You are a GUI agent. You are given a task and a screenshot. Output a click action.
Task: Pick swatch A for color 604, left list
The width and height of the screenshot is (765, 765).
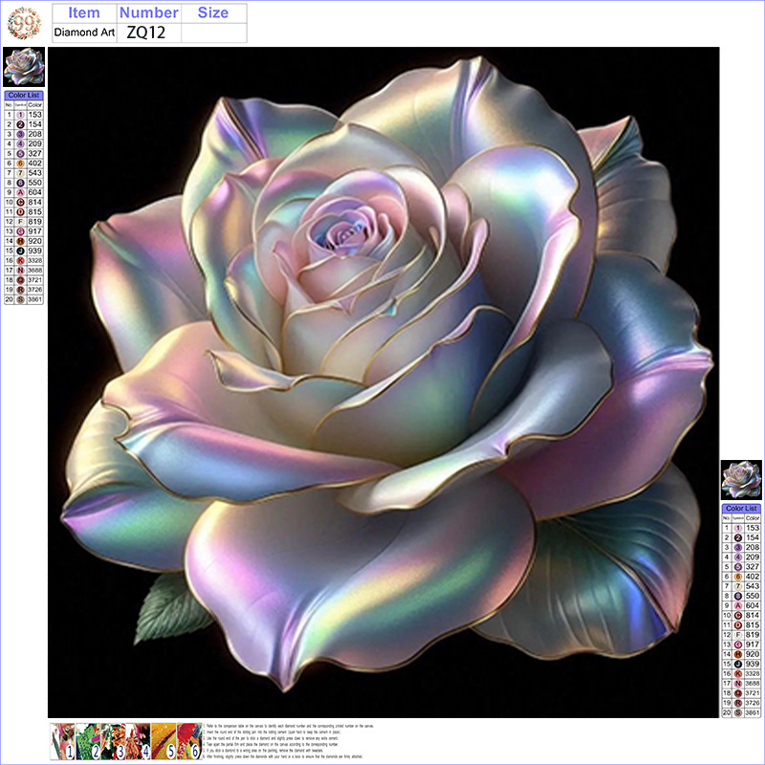(x=20, y=193)
